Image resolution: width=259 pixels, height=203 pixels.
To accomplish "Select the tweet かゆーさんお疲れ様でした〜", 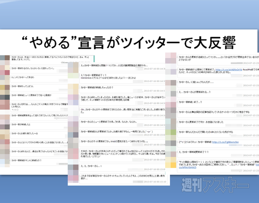I will point(39,135).
